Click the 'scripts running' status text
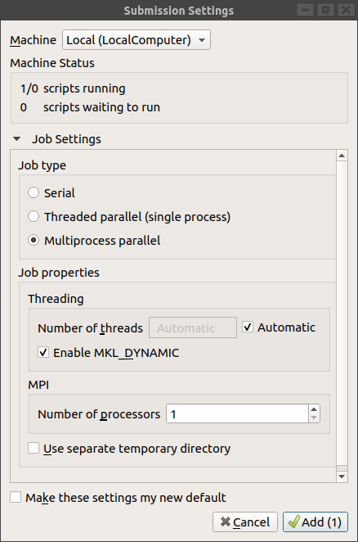358x542 pixels. (x=84, y=88)
